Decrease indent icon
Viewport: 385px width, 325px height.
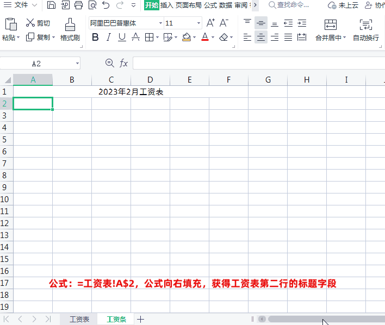tap(288, 23)
